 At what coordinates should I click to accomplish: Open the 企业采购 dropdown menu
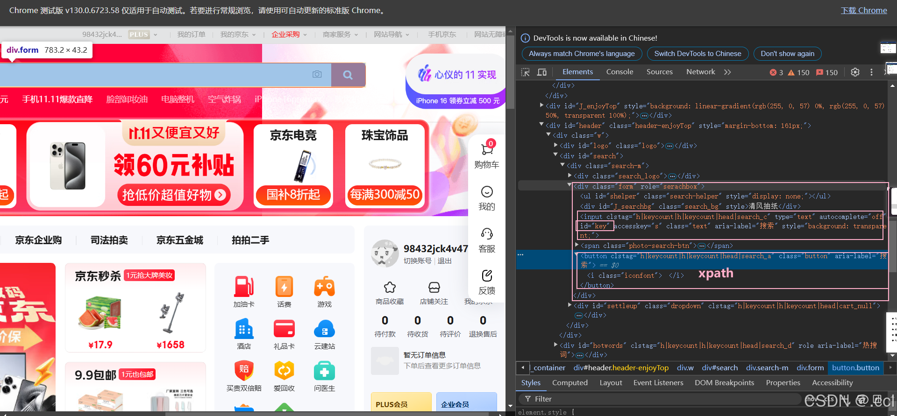289,35
